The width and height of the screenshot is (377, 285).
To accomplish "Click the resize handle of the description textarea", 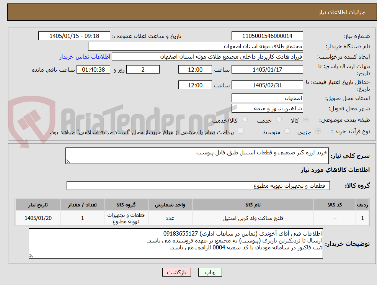I will click(68, 161).
